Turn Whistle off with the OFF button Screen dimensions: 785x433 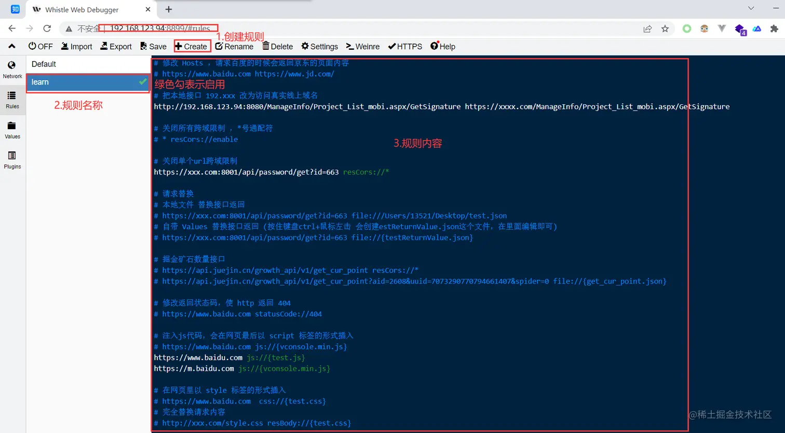click(40, 46)
